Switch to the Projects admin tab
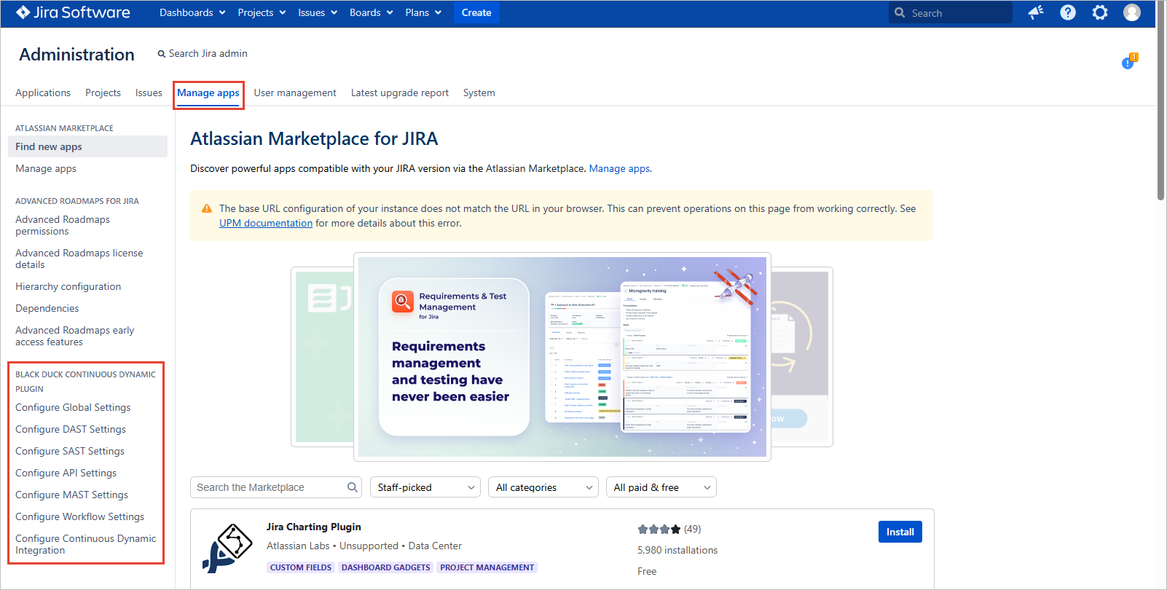The width and height of the screenshot is (1167, 590). point(103,93)
